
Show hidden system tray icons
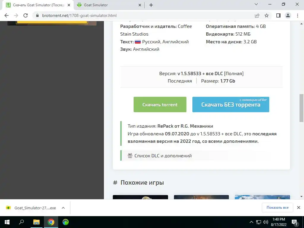point(251,222)
